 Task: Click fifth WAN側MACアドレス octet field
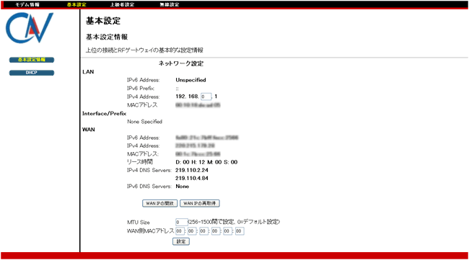point(227,231)
